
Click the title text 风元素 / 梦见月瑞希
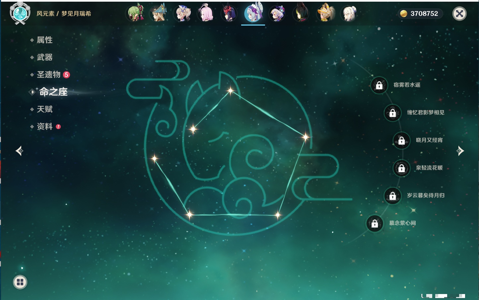coord(64,14)
